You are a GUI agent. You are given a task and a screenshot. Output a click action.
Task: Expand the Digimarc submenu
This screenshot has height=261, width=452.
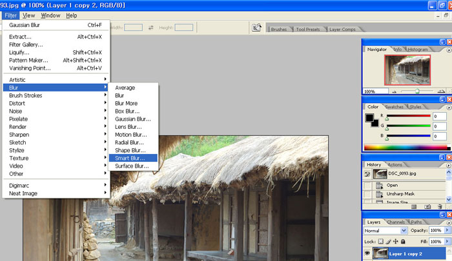[56, 186]
